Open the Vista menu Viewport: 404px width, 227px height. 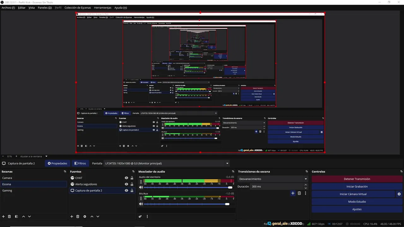(32, 8)
